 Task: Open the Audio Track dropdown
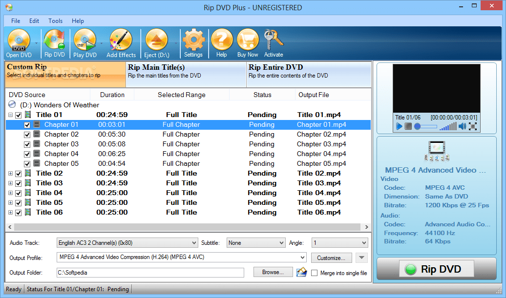point(127,242)
